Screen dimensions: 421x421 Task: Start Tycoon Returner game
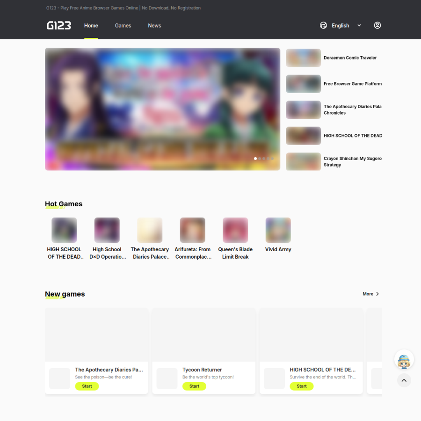pos(194,386)
